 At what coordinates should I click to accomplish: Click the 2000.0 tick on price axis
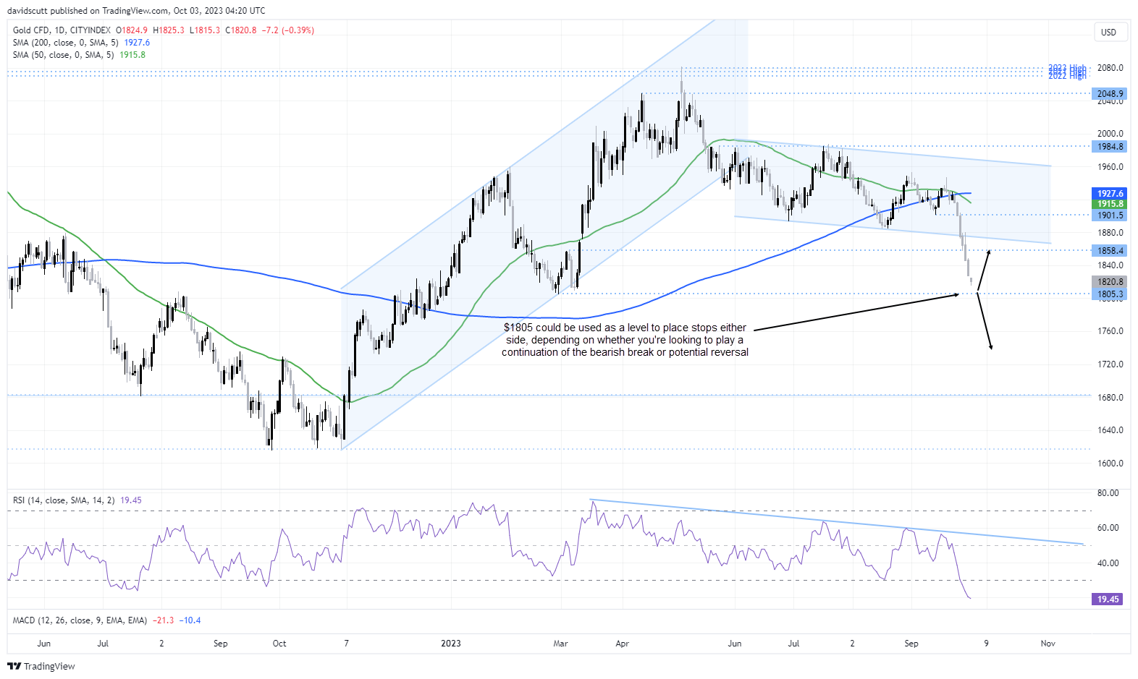[x=1110, y=134]
